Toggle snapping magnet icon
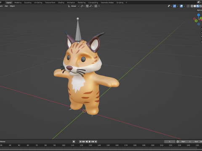This screenshot has height=151, width=202. tap(87, 6)
